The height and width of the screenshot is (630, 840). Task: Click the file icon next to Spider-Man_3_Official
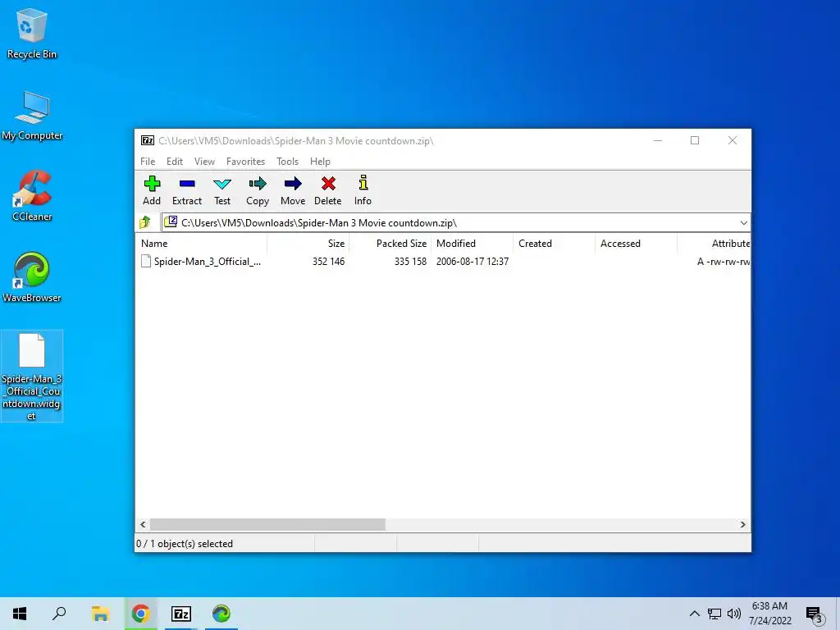click(146, 262)
